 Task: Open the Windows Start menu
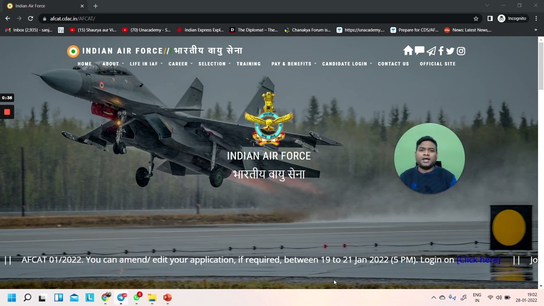pos(11,297)
